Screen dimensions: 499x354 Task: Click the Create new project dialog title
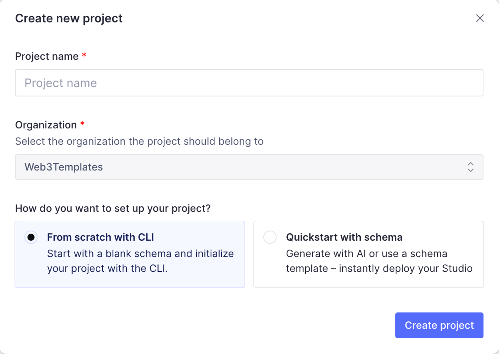(x=69, y=18)
